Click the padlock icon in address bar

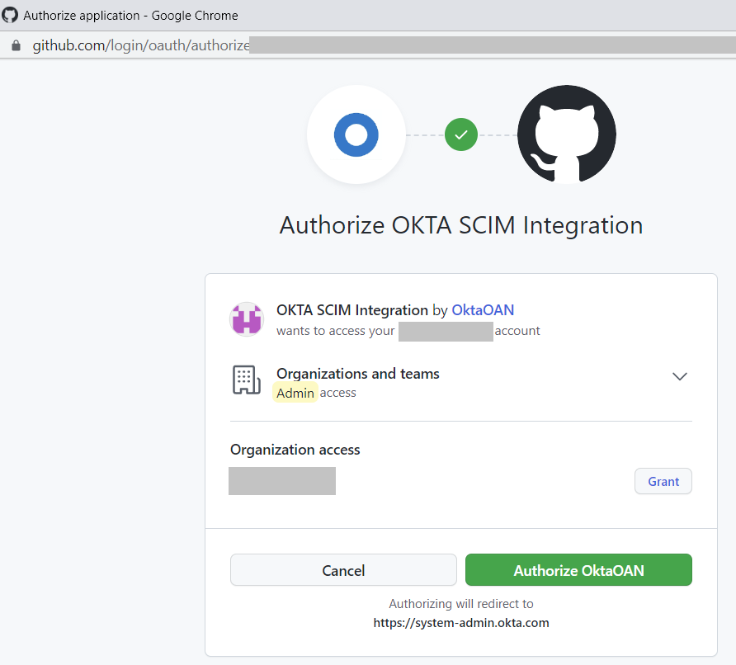[16, 45]
